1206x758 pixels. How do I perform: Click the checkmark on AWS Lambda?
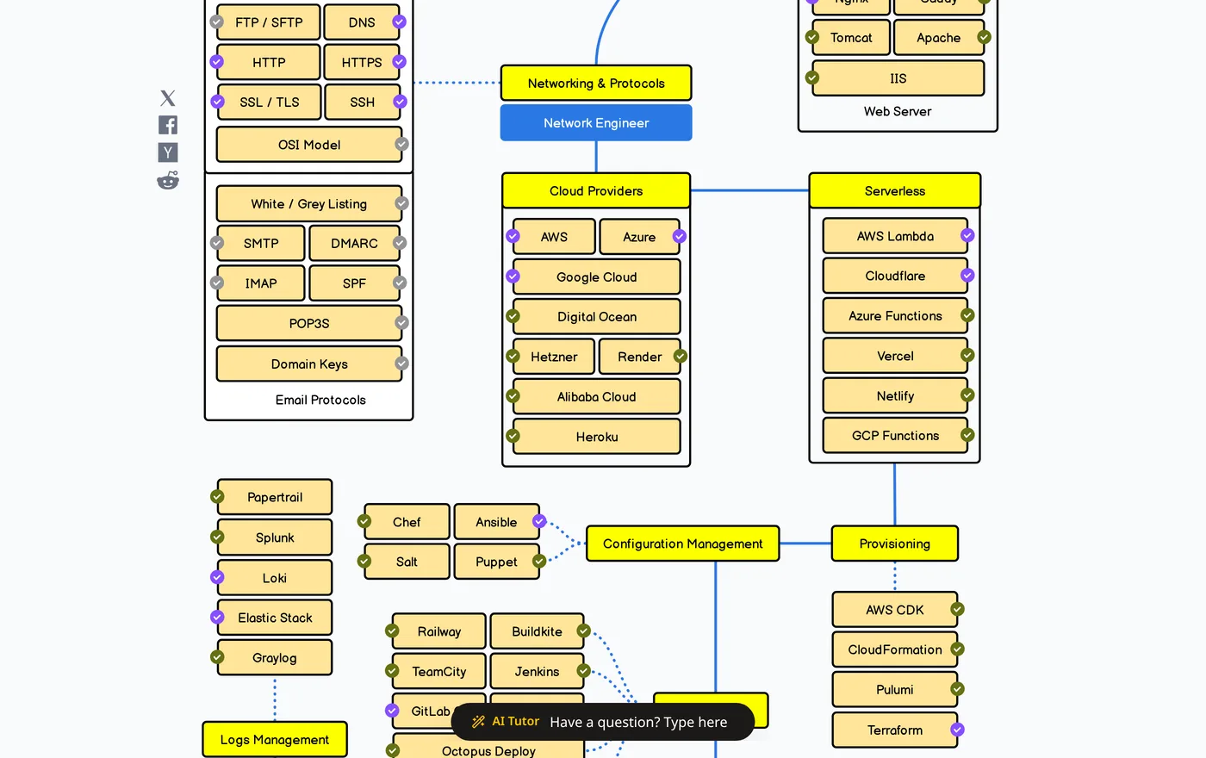click(967, 235)
